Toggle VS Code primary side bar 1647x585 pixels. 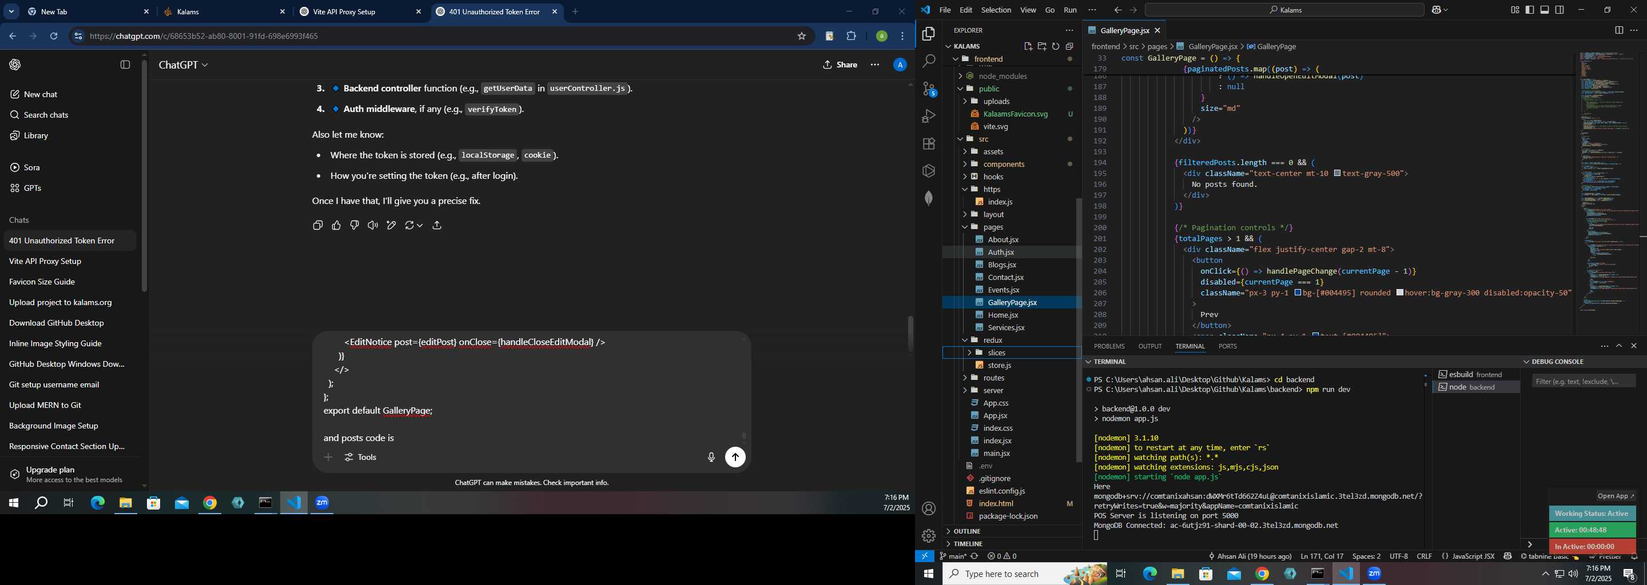coord(1530,10)
